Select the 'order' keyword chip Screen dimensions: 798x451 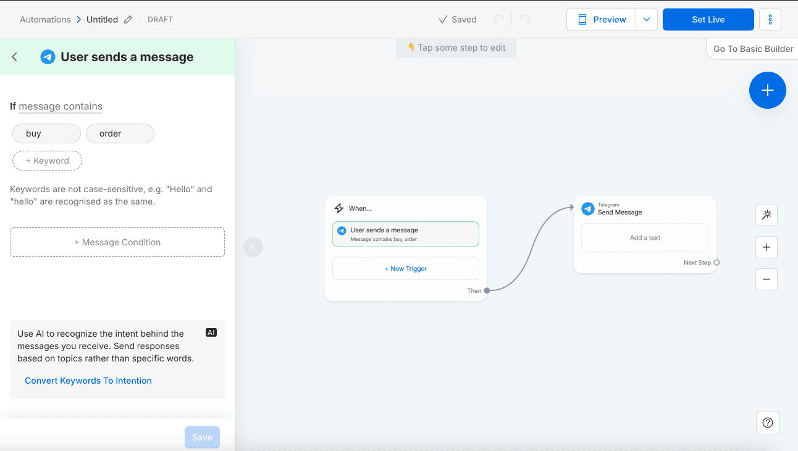click(120, 133)
